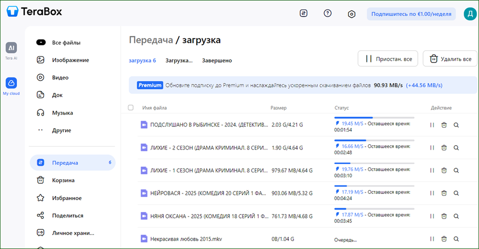Click Приостан. все button
Image resolution: width=479 pixels, height=249 pixels.
[x=388, y=58]
